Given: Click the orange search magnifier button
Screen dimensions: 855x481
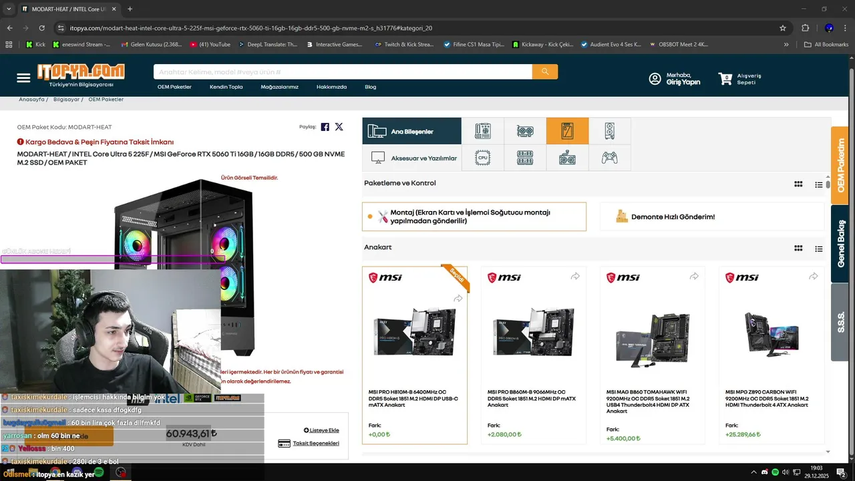Looking at the screenshot, I should pos(545,71).
